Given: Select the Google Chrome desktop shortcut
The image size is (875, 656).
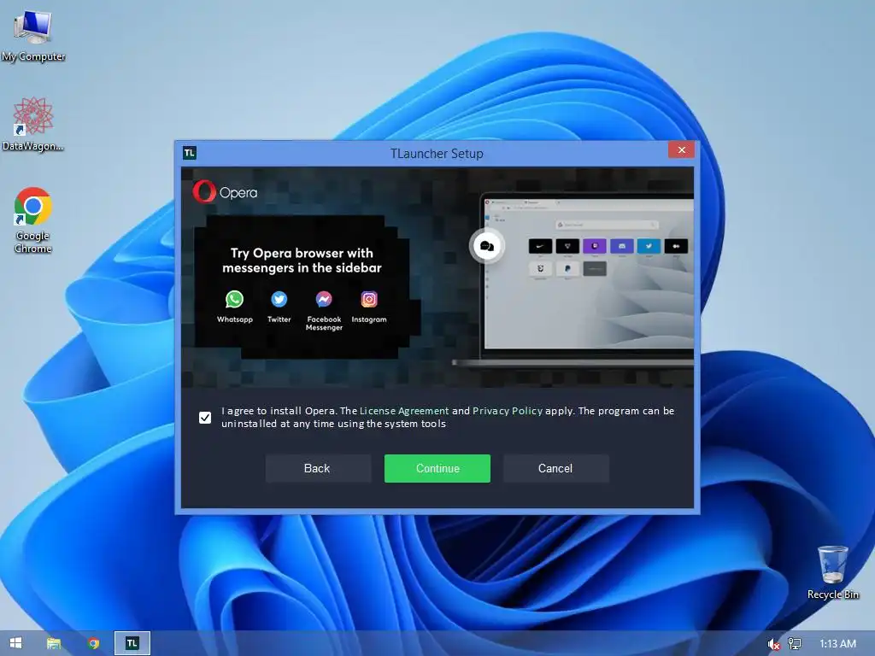Looking at the screenshot, I should [x=33, y=220].
